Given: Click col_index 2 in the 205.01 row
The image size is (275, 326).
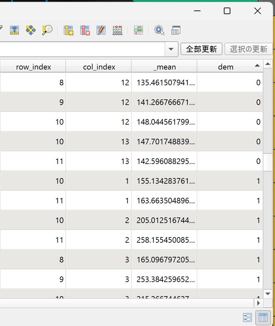Looking at the screenshot, I should coord(99,220).
